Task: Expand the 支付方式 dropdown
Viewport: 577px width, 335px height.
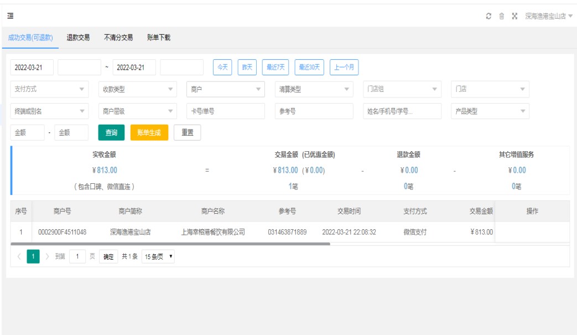Action: (49, 89)
